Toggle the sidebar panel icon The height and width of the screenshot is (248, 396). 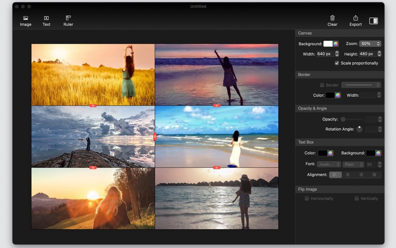click(x=373, y=21)
